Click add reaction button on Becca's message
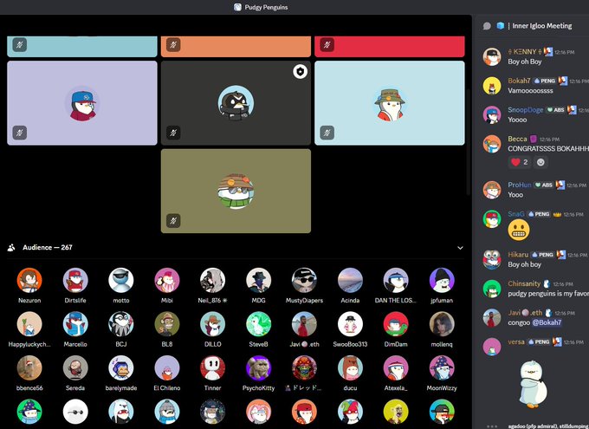The width and height of the screenshot is (589, 429). (x=540, y=162)
